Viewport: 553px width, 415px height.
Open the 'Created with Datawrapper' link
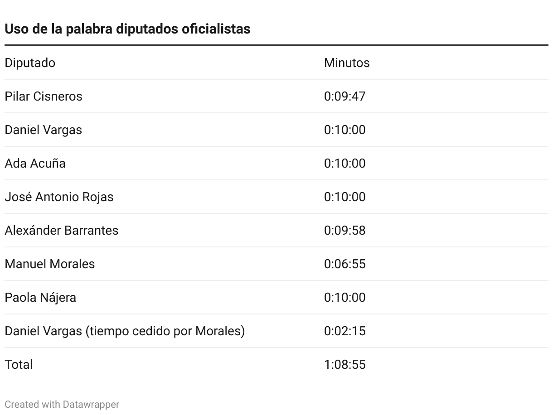click(62, 404)
